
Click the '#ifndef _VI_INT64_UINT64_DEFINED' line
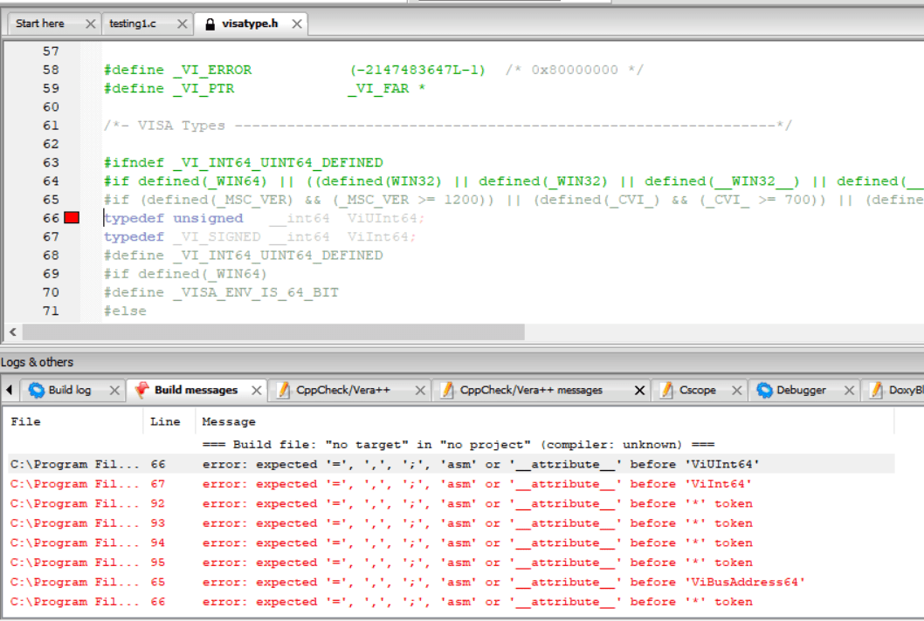tap(244, 162)
